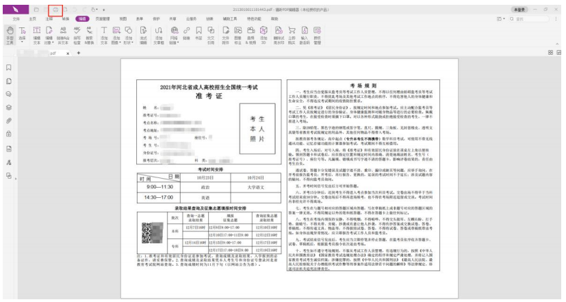Open the document fields panel in sidebar
Screen dimensions: 566x302
pyautogui.click(x=9, y=149)
